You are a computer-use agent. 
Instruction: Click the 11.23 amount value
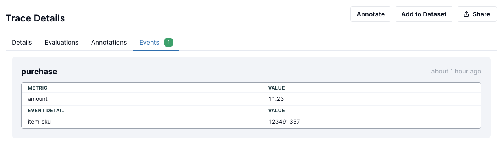276,99
